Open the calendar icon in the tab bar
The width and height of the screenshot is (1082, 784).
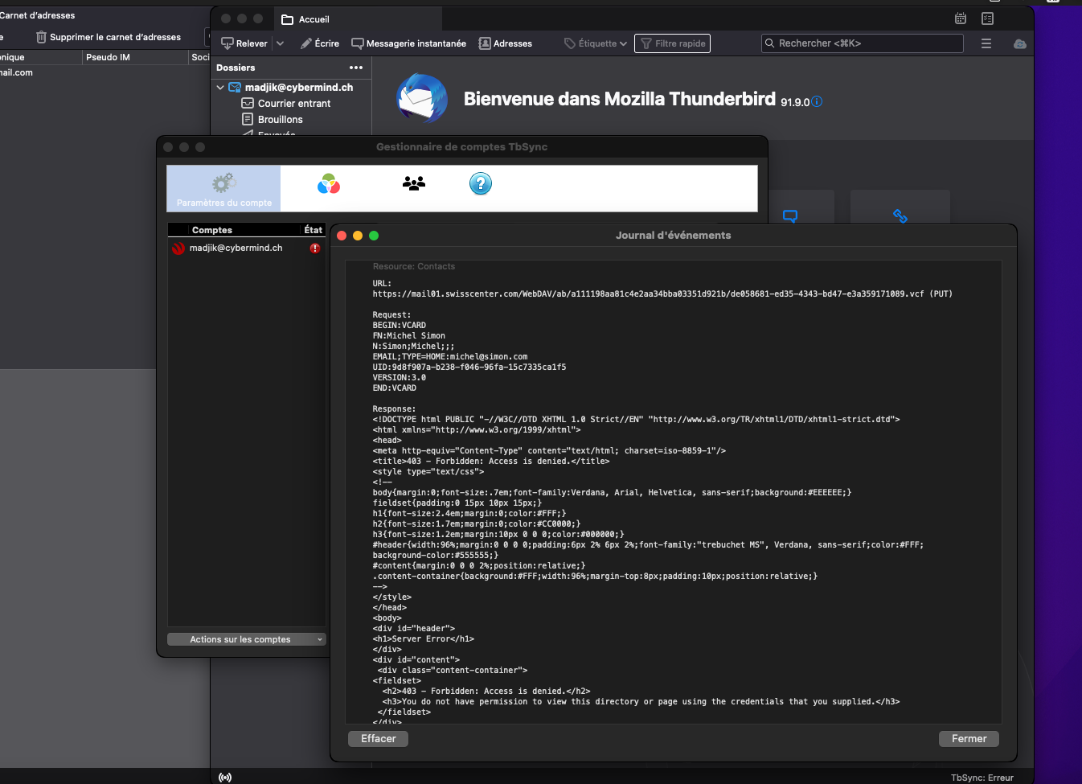(x=960, y=18)
